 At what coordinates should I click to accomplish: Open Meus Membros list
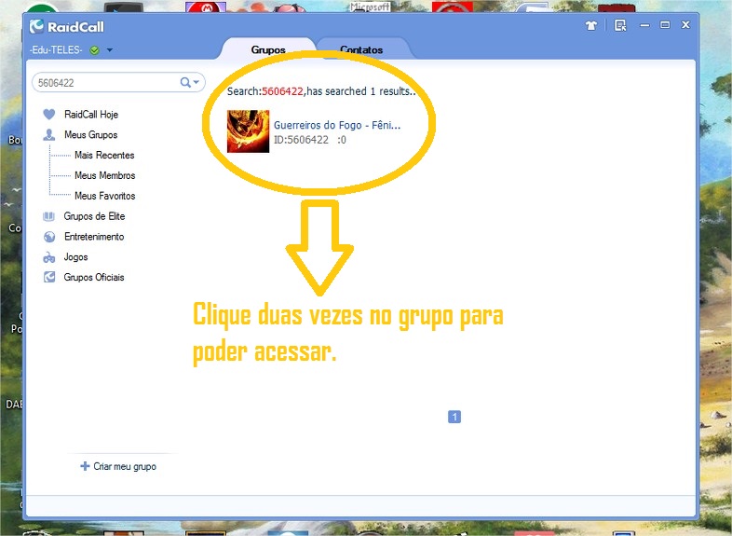click(x=105, y=175)
